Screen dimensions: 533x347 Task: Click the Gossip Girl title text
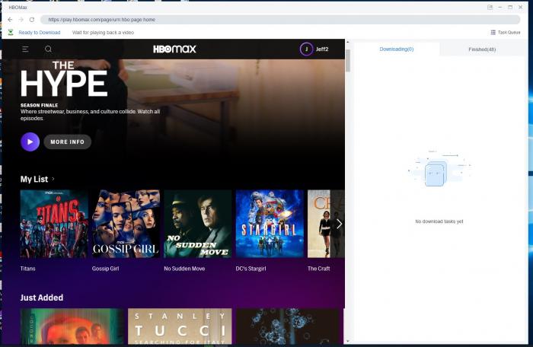coord(105,269)
